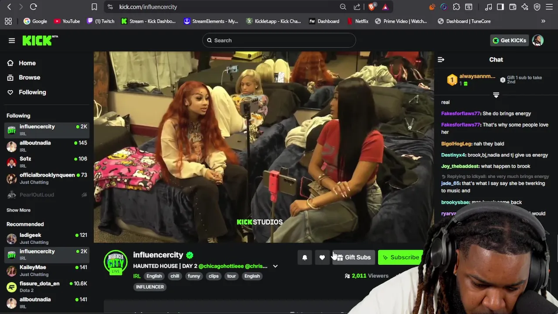Open the browser extensions puzzle icon
This screenshot has width=558, height=314.
456,7
